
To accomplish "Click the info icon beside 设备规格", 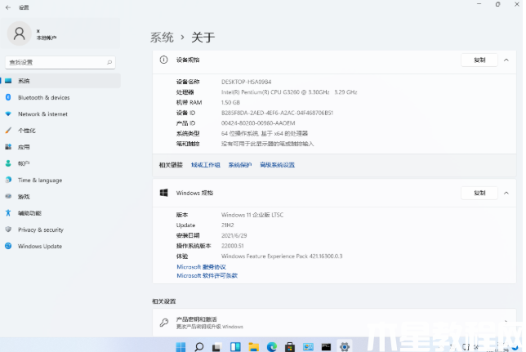I will (x=163, y=60).
